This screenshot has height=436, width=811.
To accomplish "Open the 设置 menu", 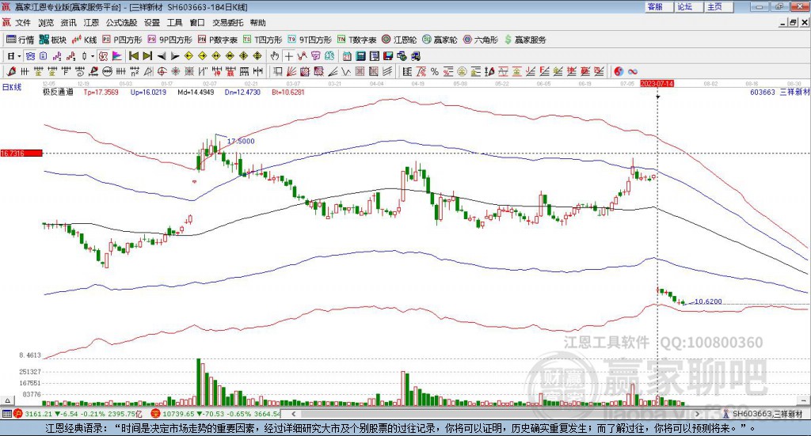I will click(x=152, y=23).
